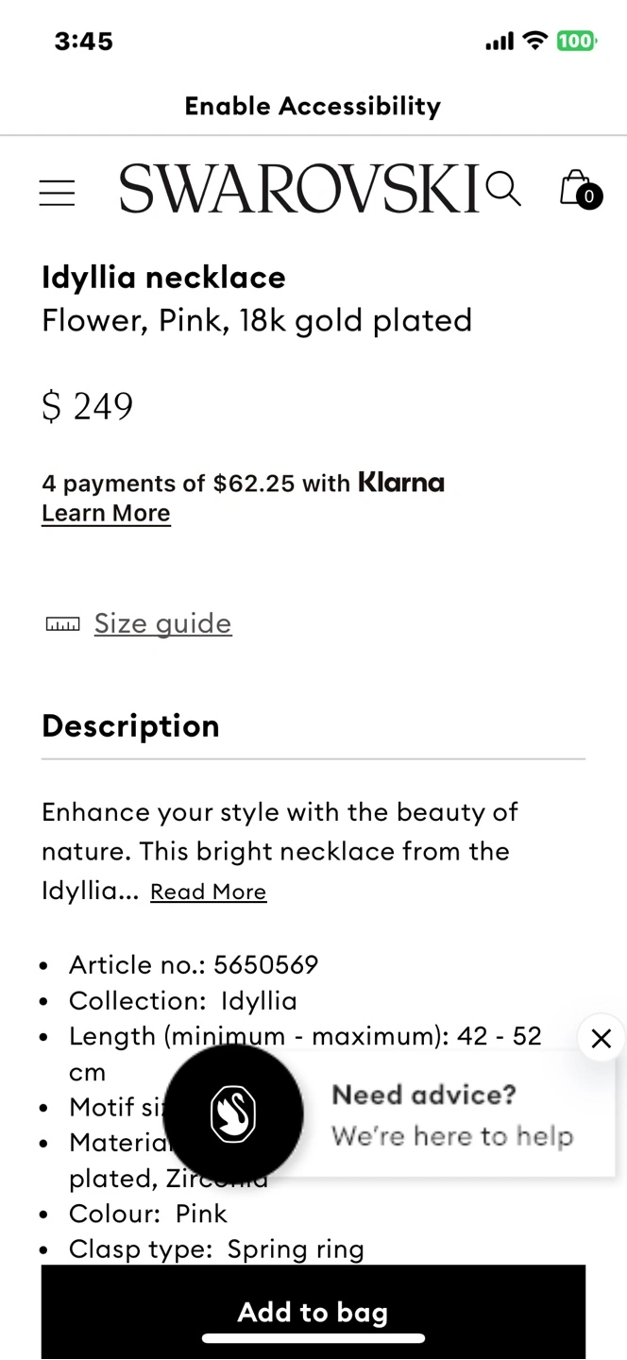
Task: Tap the home indicator bar
Action: pos(313,1338)
